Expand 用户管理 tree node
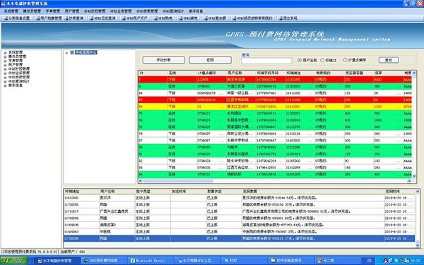This screenshot has height=265, width=424. coord(5,65)
